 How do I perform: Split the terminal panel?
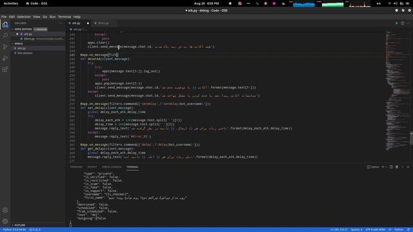point(392,167)
